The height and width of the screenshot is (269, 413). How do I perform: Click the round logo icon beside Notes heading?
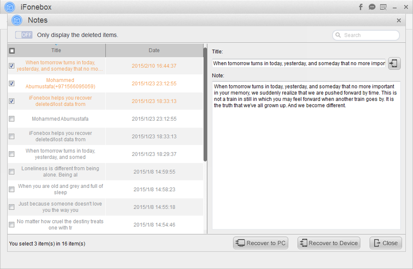[16, 20]
